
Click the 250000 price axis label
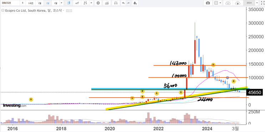point(256,37)
